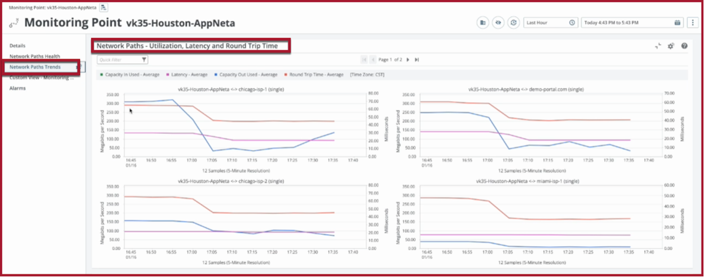Image resolution: width=705 pixels, height=278 pixels.
Task: Open the three-dot more options menu
Action: tap(693, 22)
